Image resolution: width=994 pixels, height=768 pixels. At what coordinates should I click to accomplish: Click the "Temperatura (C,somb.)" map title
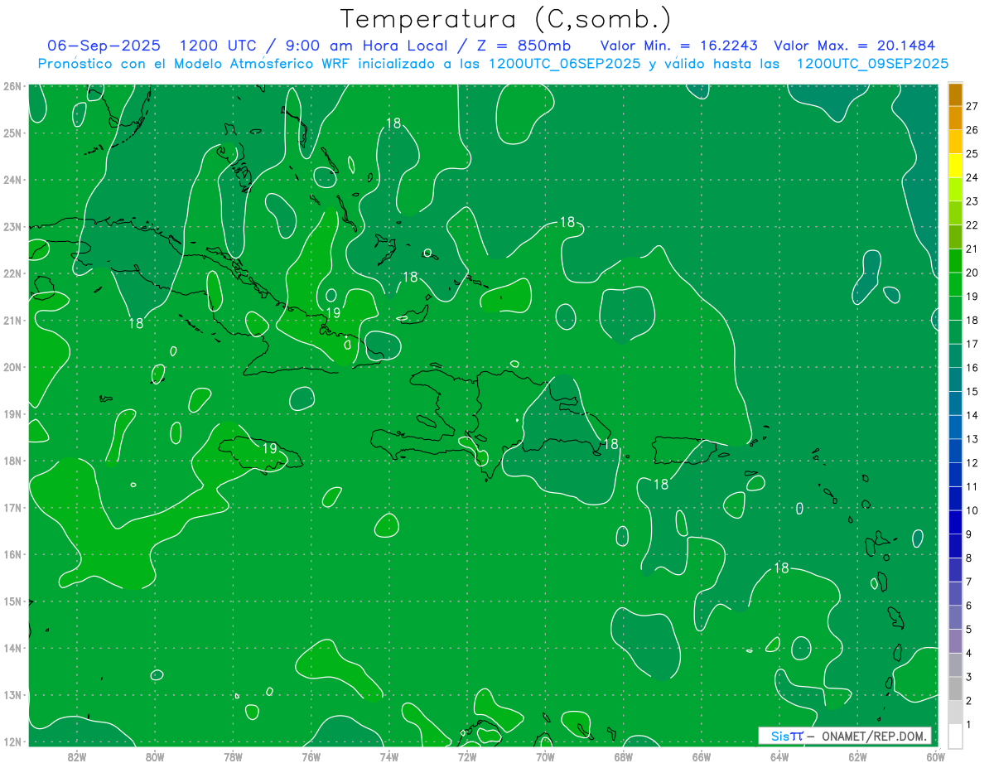(505, 19)
